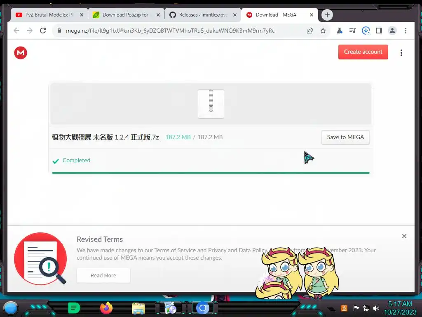Click the Create account button
This screenshot has width=422, height=317.
363,52
